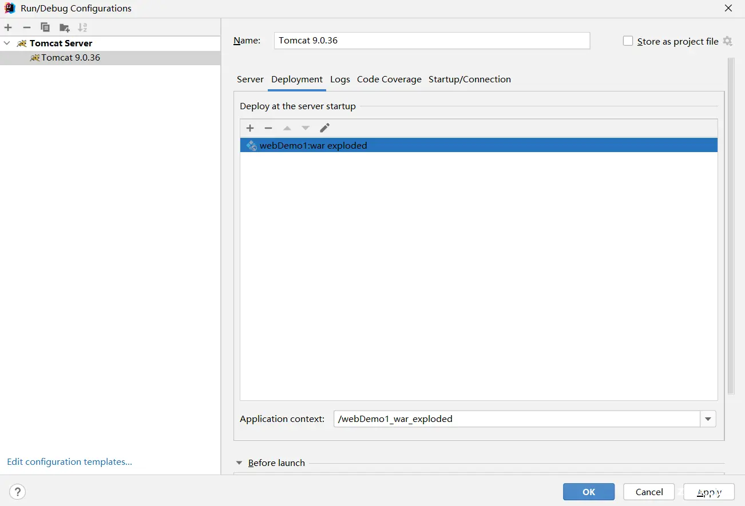Open the Application context dropdown arrow
This screenshot has height=506, width=745.
click(708, 419)
